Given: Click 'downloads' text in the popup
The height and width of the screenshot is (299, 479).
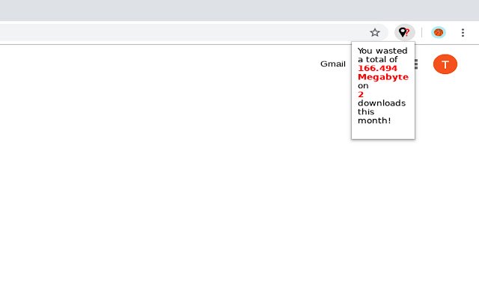Looking at the screenshot, I should (382, 103).
